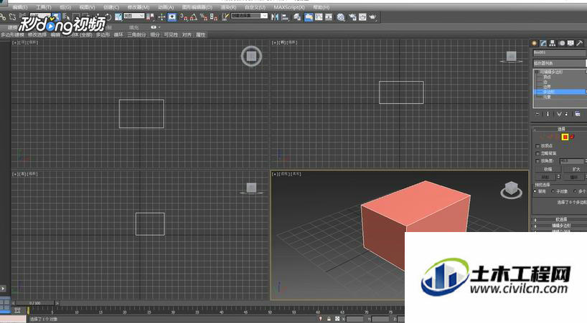This screenshot has height=323, width=587.
Task: Open the Curve Editor icon
Action: [319, 16]
